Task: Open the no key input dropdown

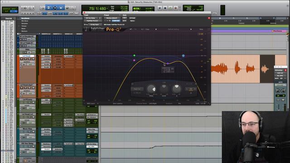Action: pos(95,24)
